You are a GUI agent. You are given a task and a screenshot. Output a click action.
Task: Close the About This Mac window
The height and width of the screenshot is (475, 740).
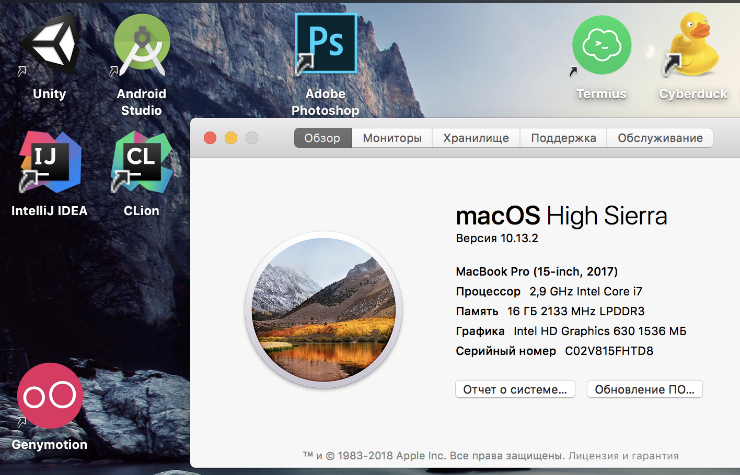tap(210, 138)
